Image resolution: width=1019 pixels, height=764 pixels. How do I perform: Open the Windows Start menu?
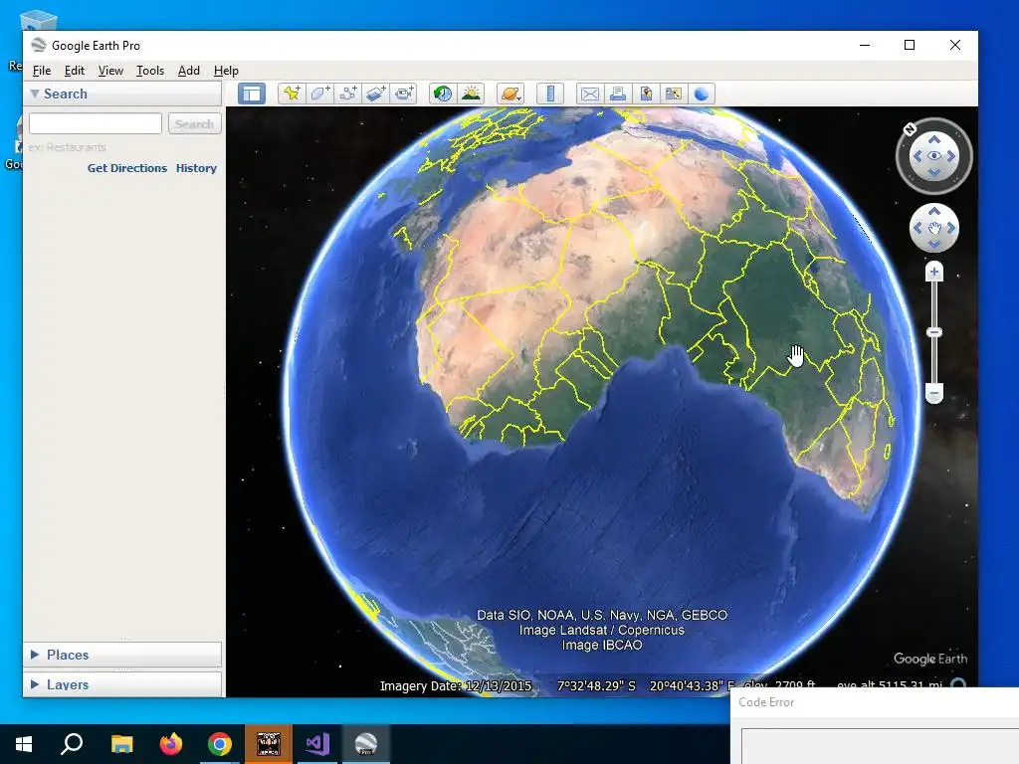(x=24, y=744)
